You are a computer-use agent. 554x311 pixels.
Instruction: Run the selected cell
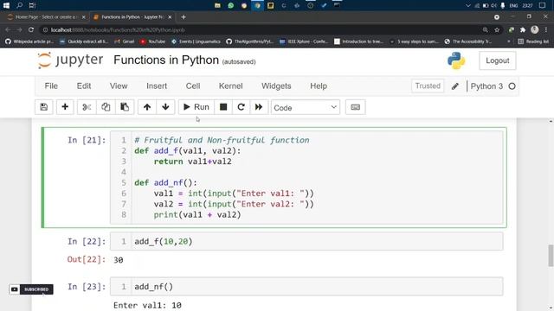pos(196,107)
